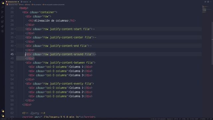This screenshot has height=120, width=213.
Task: Open the Accounts menu in activity bar
Action: click(x=3, y=111)
